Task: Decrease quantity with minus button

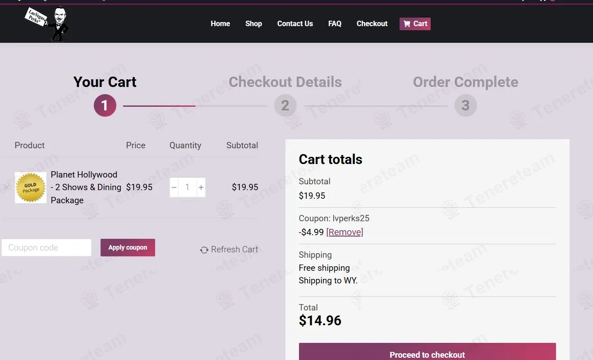Action: (174, 187)
